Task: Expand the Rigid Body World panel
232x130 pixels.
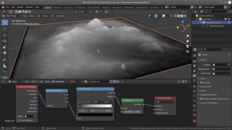Action: pos(208,95)
